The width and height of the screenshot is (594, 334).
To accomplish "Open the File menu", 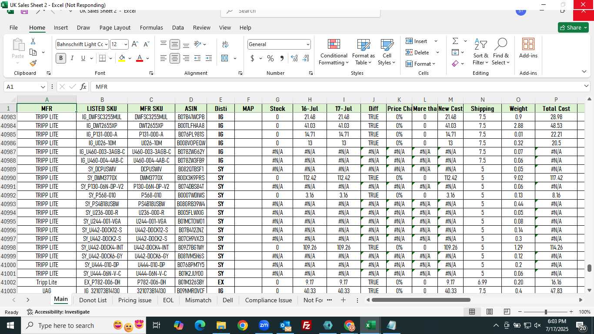I will tap(13, 27).
